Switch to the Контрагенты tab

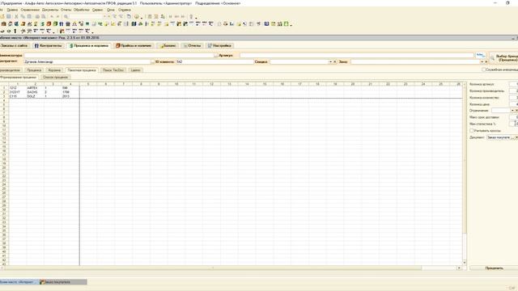(49, 45)
